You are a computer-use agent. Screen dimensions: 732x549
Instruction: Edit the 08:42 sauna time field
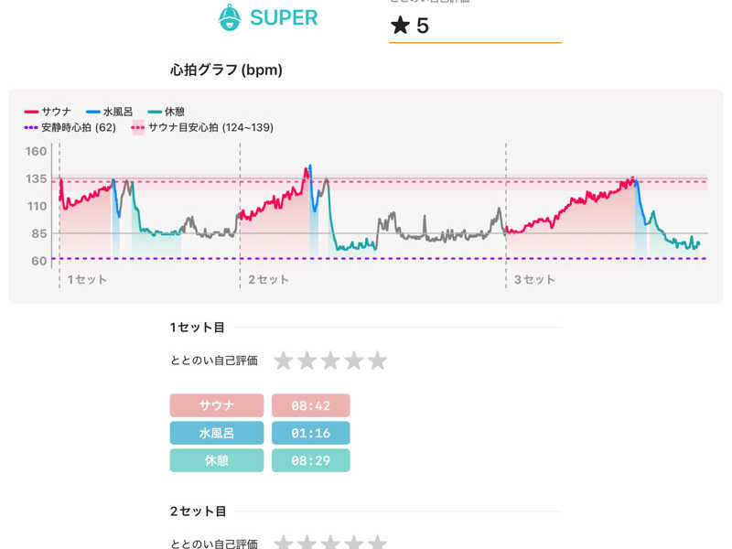311,405
